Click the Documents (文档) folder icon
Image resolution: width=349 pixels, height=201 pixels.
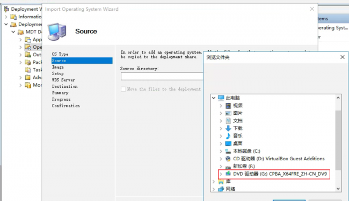pyautogui.click(x=228, y=121)
